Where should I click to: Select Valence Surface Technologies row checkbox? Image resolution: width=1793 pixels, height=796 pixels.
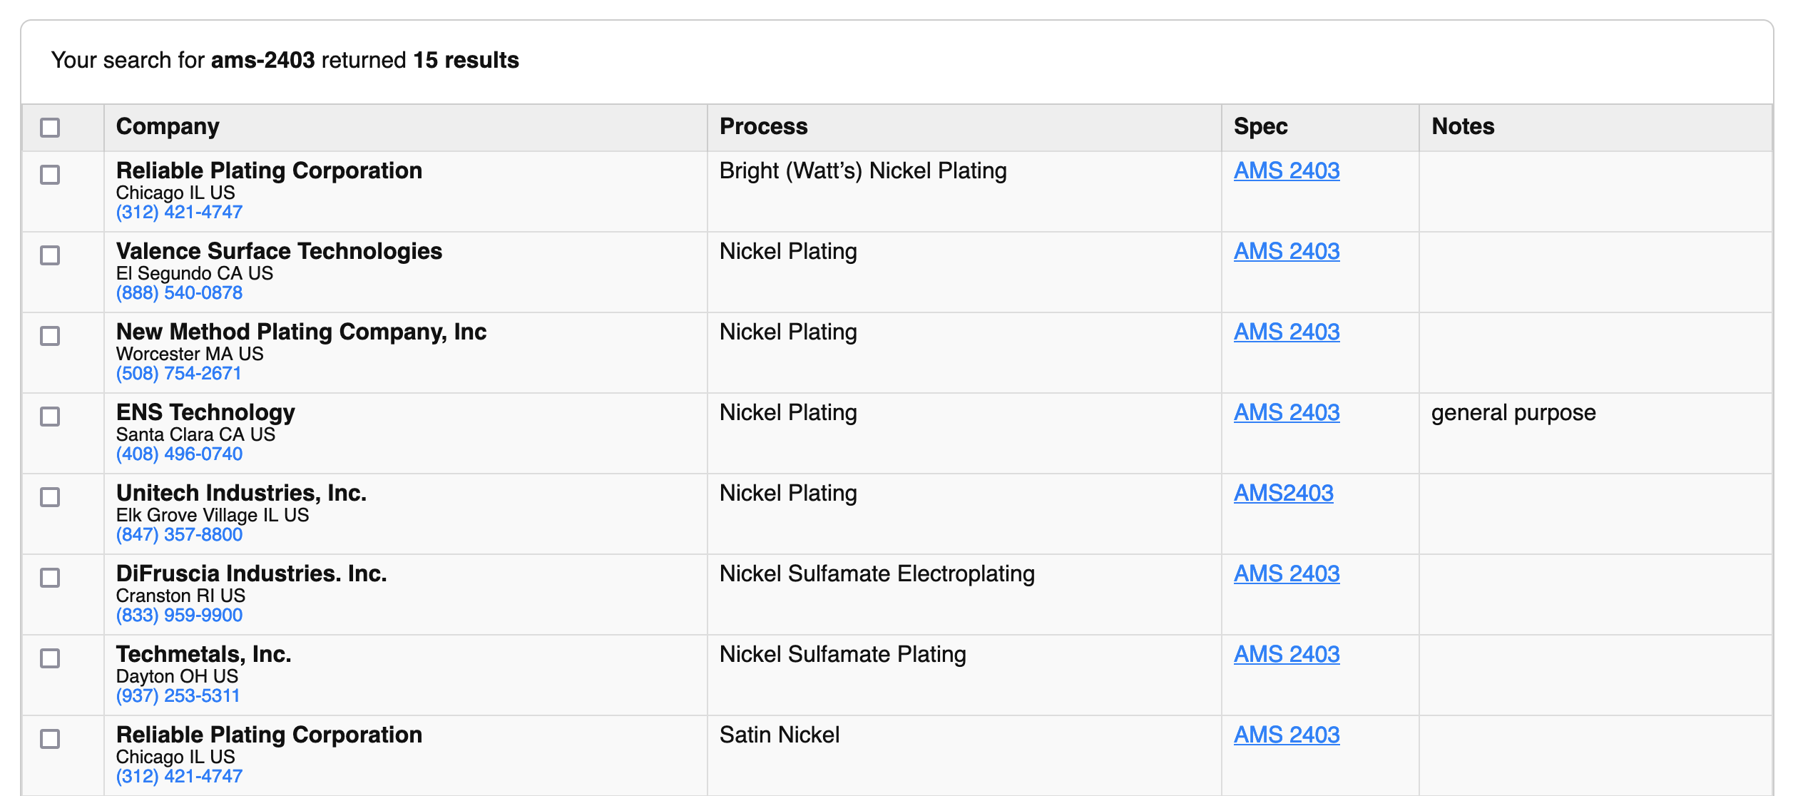pyautogui.click(x=50, y=255)
